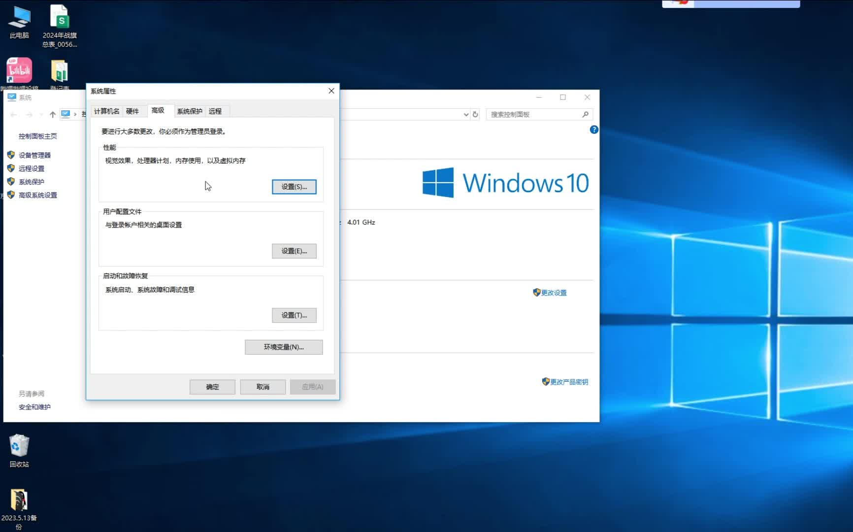This screenshot has width=853, height=532.
Task: Click the help question mark icon
Action: [594, 130]
